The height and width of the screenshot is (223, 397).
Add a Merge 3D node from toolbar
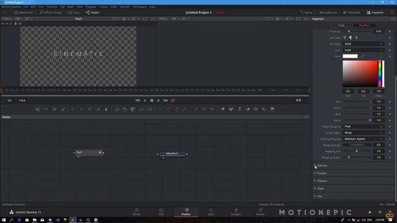click(x=248, y=109)
